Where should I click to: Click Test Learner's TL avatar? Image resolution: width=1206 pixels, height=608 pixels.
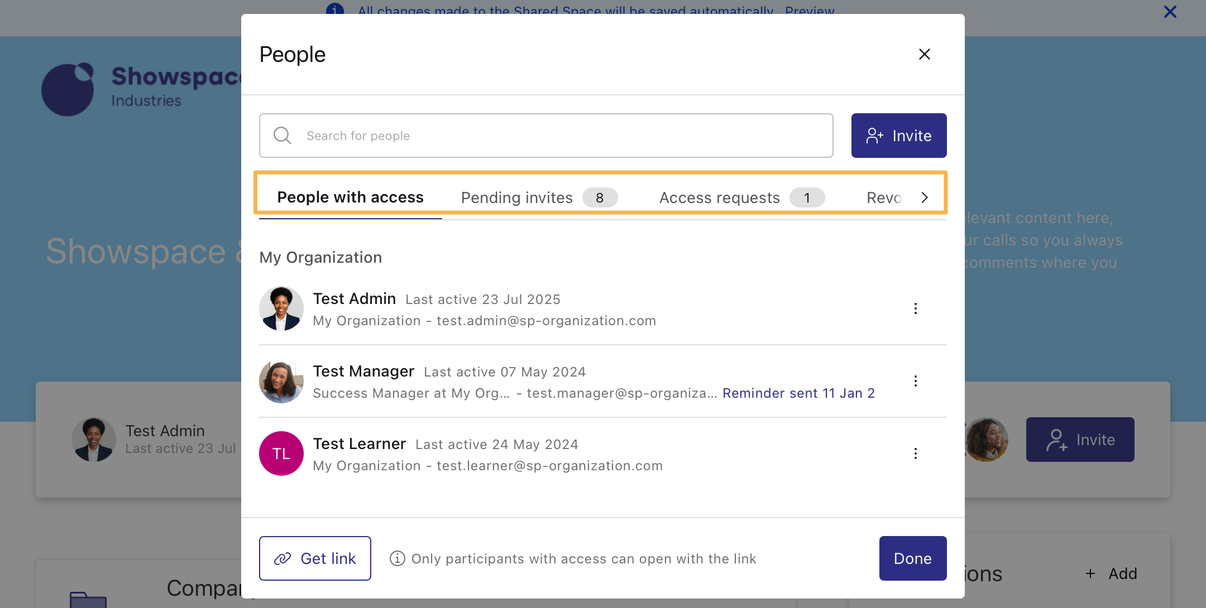(x=281, y=453)
